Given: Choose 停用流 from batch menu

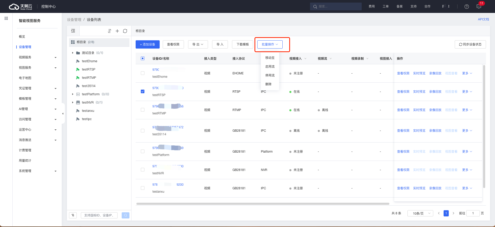Looking at the screenshot, I should tap(270, 75).
